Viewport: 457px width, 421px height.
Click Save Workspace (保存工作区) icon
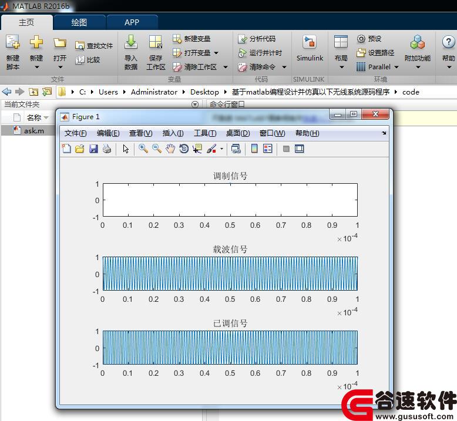coord(156,42)
